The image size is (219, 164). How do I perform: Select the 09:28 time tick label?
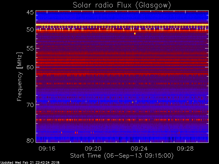coord(185,149)
